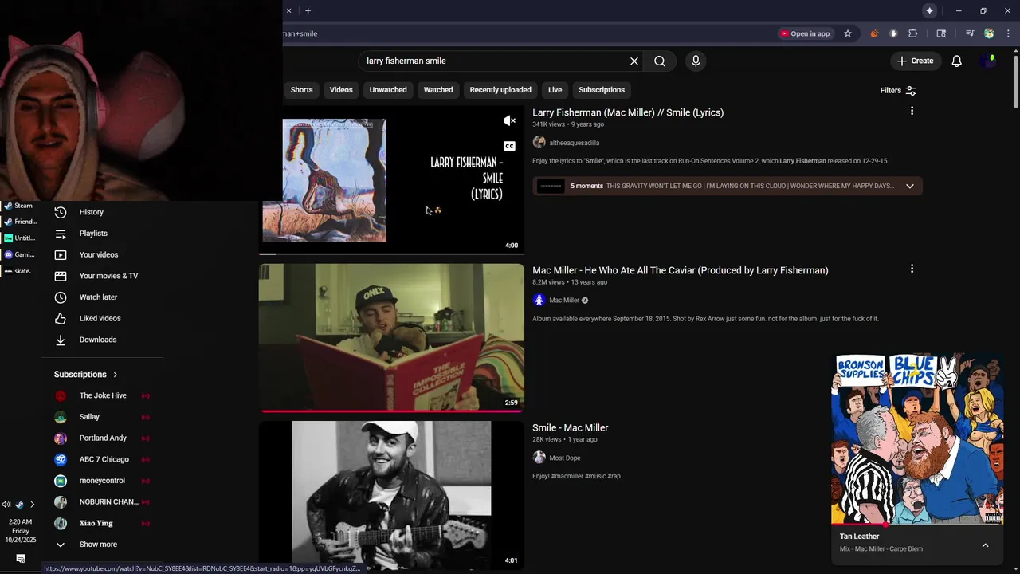Close the current browser tab
This screenshot has width=1020, height=574.
288,10
